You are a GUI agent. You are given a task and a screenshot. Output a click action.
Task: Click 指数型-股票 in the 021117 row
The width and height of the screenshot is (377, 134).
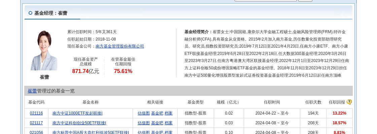coord(196,123)
